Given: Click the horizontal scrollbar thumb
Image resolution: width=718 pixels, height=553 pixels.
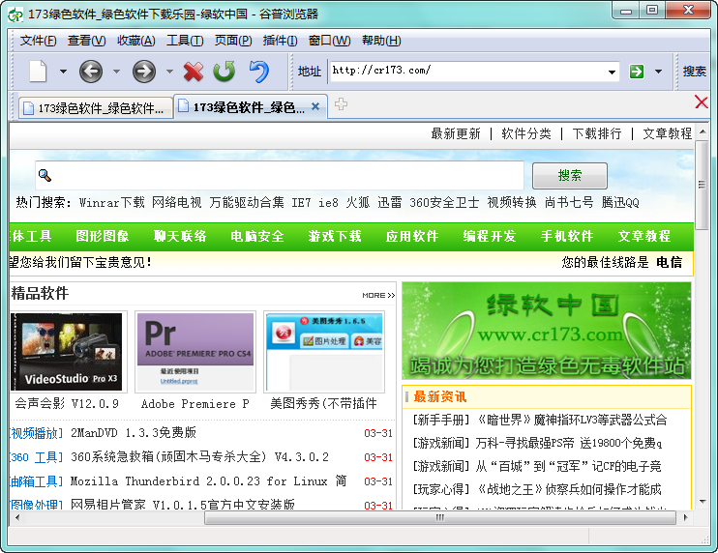Looking at the screenshot, I should pyautogui.click(x=439, y=518).
